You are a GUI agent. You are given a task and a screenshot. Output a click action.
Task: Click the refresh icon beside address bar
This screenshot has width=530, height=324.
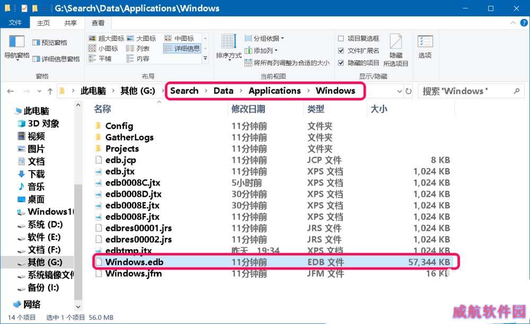click(x=408, y=91)
